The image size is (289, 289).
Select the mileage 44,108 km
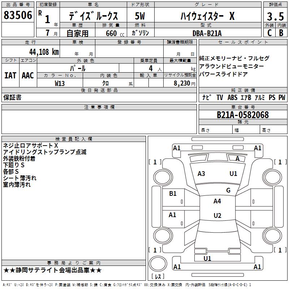(x=44, y=52)
